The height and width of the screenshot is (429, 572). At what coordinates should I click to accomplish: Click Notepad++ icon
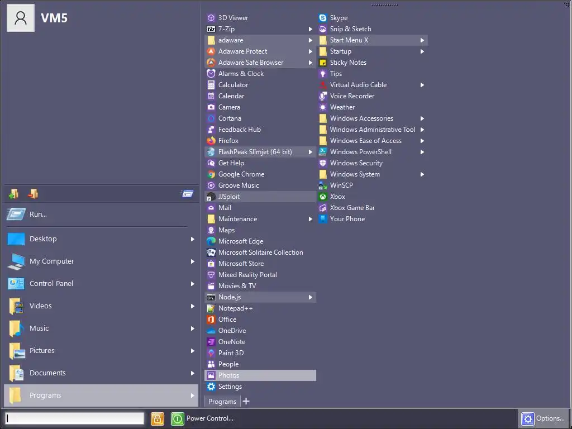tap(211, 308)
